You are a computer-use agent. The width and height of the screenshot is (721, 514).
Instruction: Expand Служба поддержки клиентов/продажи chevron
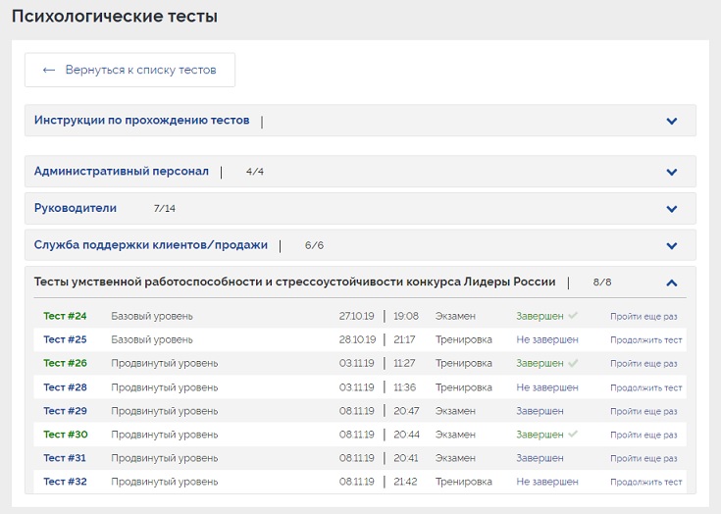point(672,245)
